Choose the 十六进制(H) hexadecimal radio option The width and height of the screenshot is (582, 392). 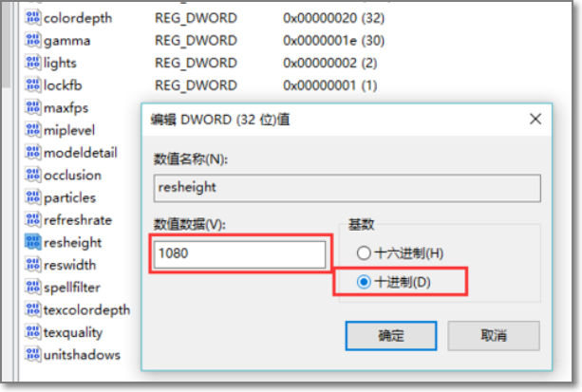tap(362, 253)
